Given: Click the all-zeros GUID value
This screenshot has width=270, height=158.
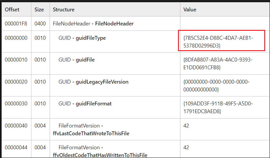Looking at the screenshot, I should 216,85.
